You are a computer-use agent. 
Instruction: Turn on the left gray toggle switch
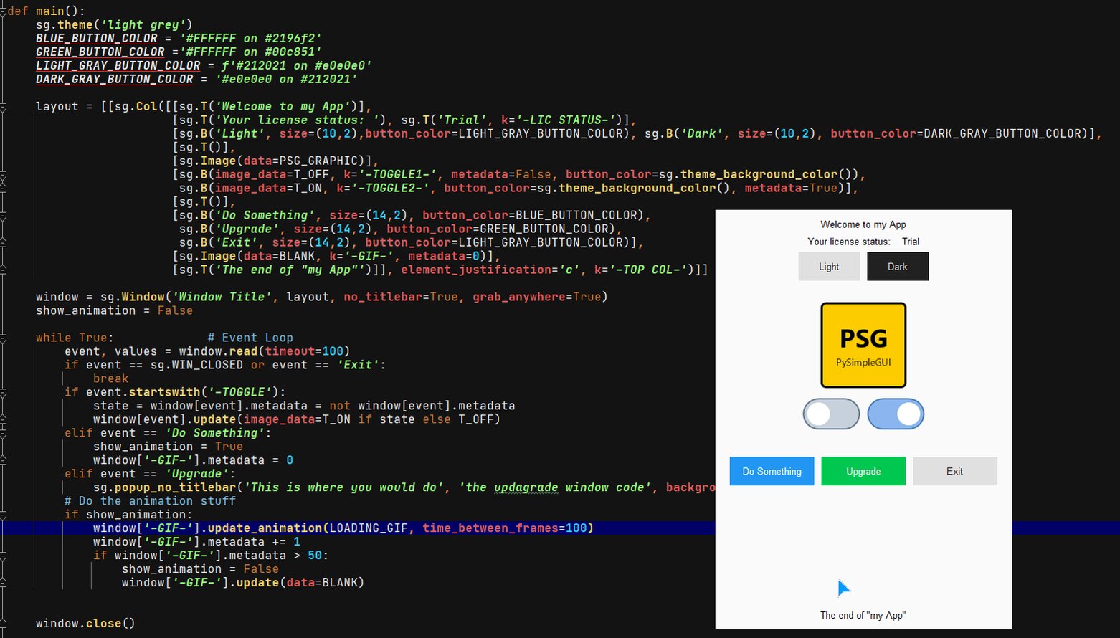click(831, 414)
